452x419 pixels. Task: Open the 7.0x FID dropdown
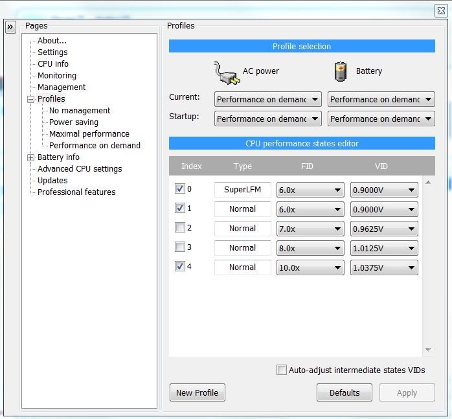310,229
